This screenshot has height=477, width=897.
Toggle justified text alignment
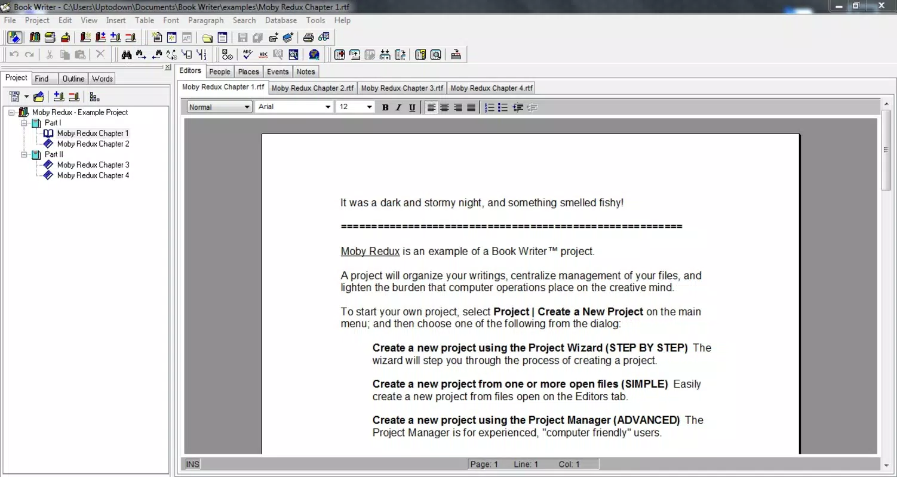(x=471, y=107)
